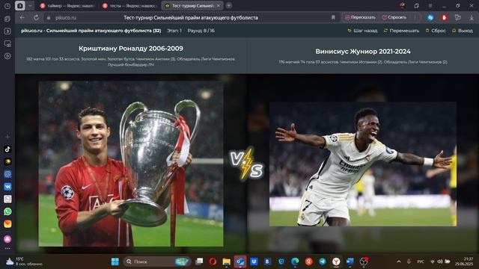Open Word from the taskbar
This screenshot has width=479, height=269.
350,262
